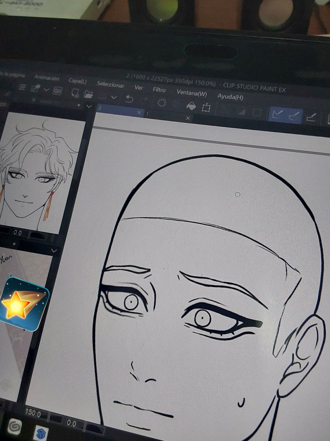Collapse the lower reference panel chevron
The width and height of the screenshot is (330, 441).
pos(54,251)
